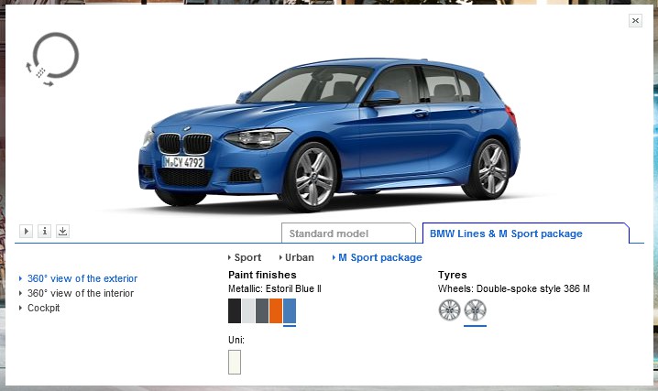The image size is (658, 391).
Task: Pick the dark grey paint swatch
Action: click(x=262, y=310)
